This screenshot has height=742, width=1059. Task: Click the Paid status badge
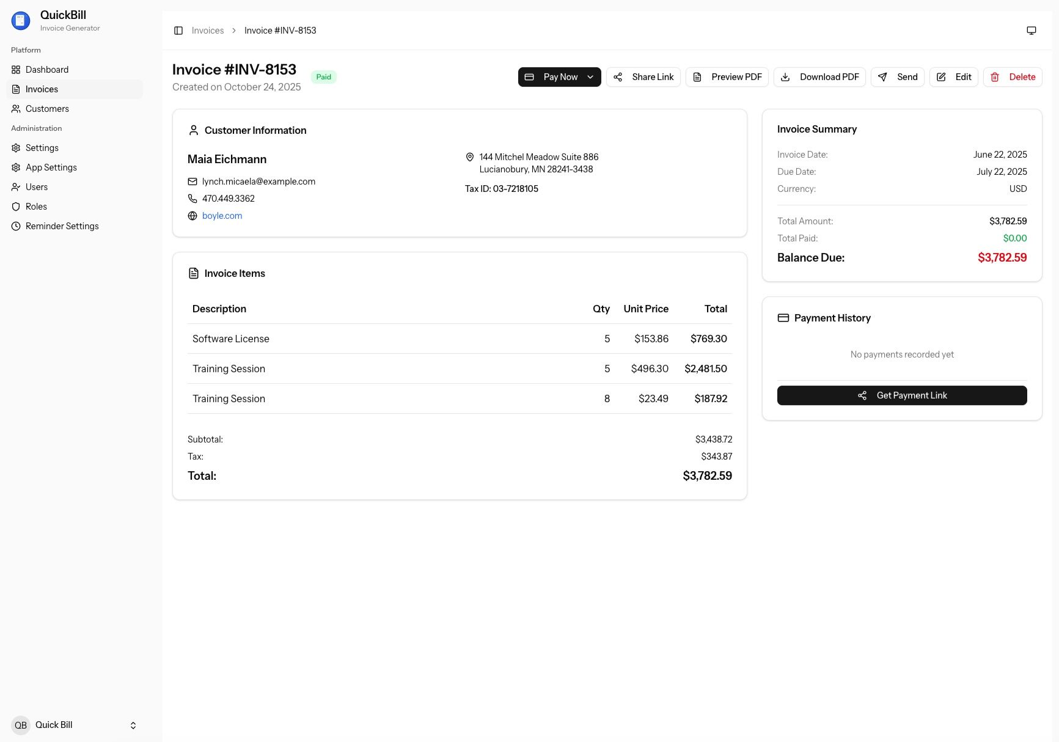click(x=323, y=77)
